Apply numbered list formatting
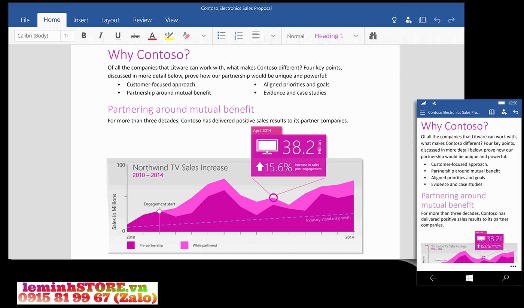The image size is (524, 308). tap(238, 36)
